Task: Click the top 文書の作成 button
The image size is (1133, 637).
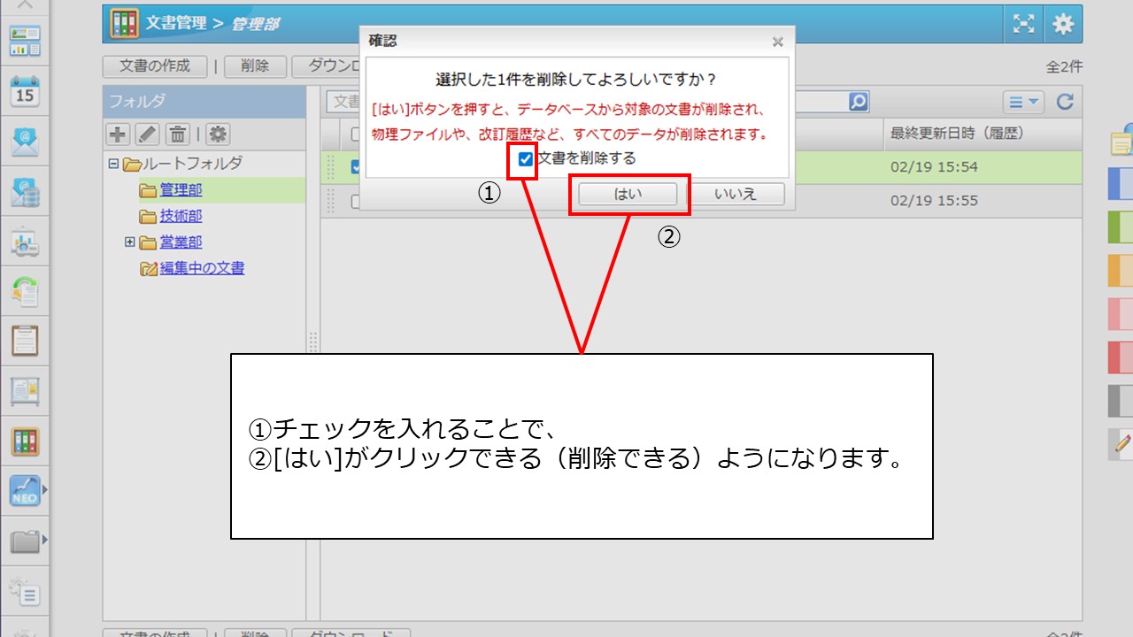Action: pos(155,66)
